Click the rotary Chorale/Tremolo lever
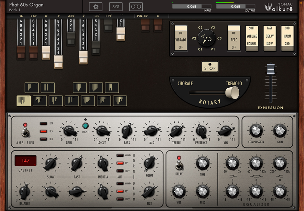This screenshot has width=304, height=211. click(232, 92)
